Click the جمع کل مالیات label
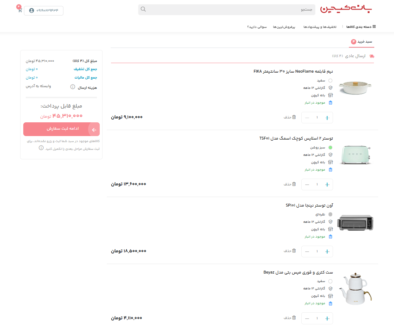This screenshot has width=394, height=331. (x=86, y=78)
